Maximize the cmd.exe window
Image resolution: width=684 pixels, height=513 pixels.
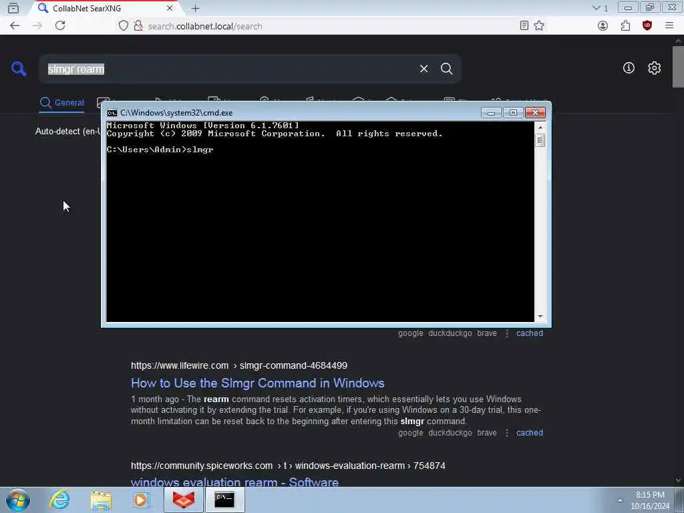coord(513,113)
